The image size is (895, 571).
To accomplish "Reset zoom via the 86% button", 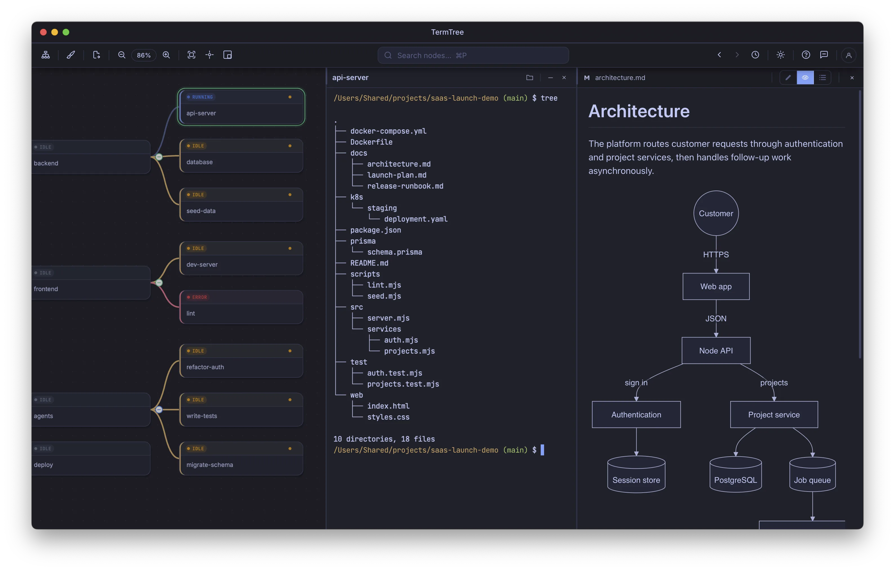I will 144,55.
